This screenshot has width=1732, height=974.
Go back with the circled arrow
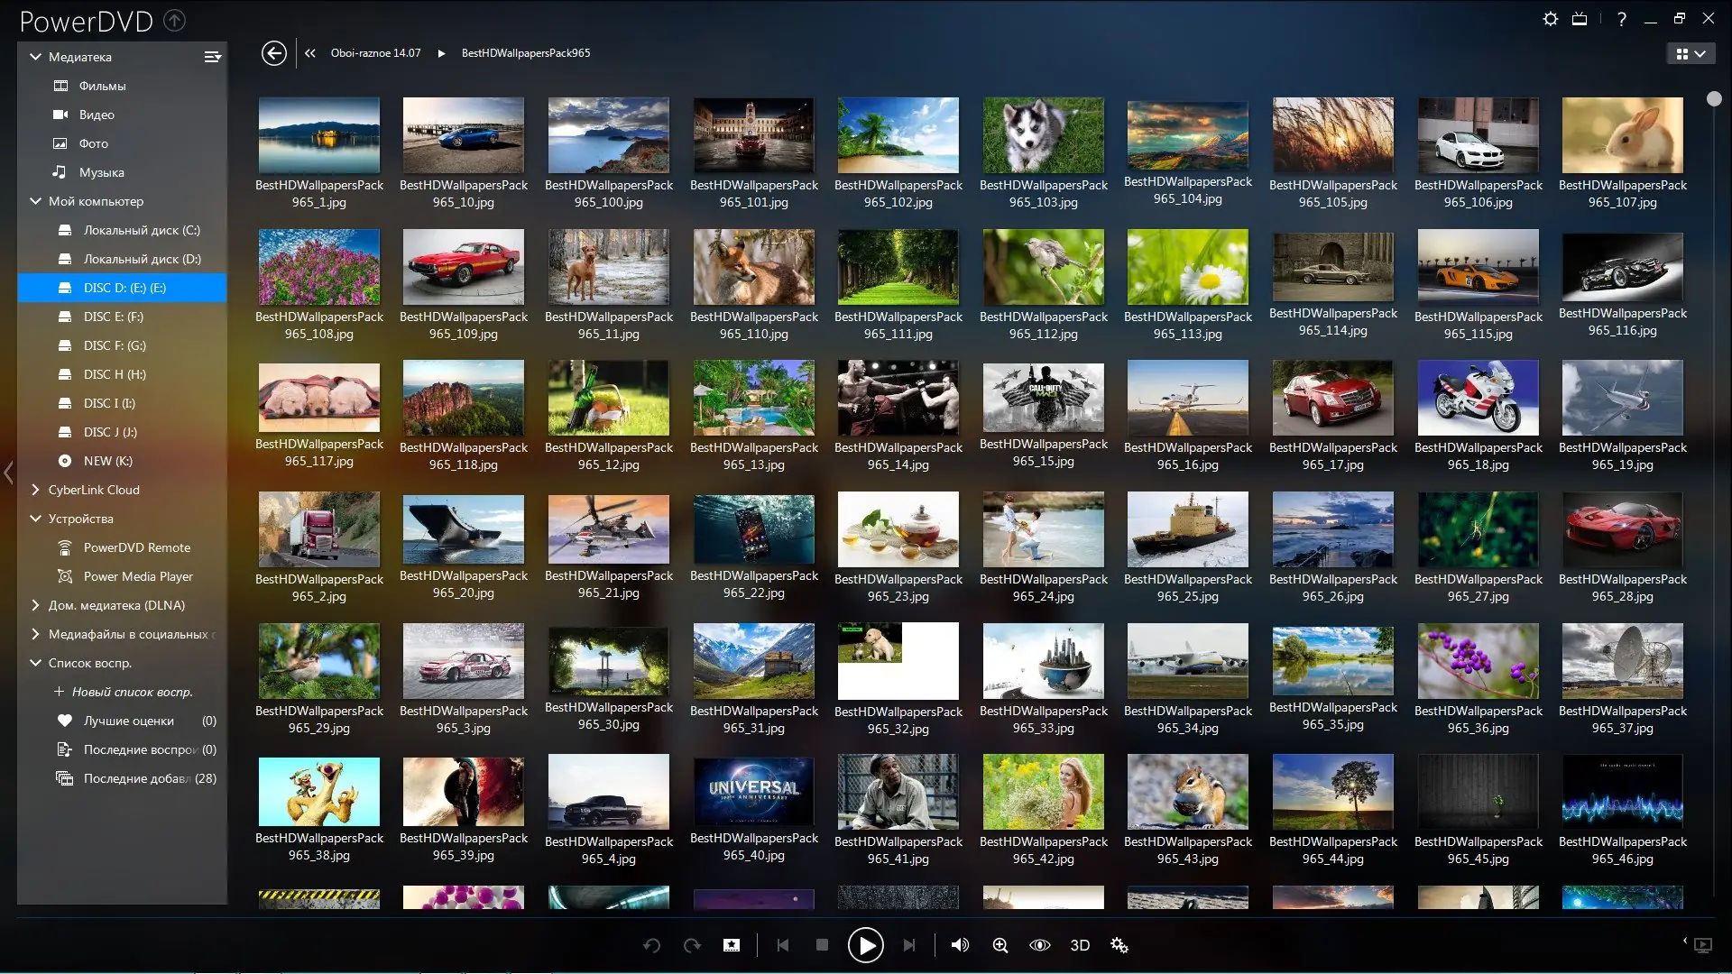click(274, 53)
